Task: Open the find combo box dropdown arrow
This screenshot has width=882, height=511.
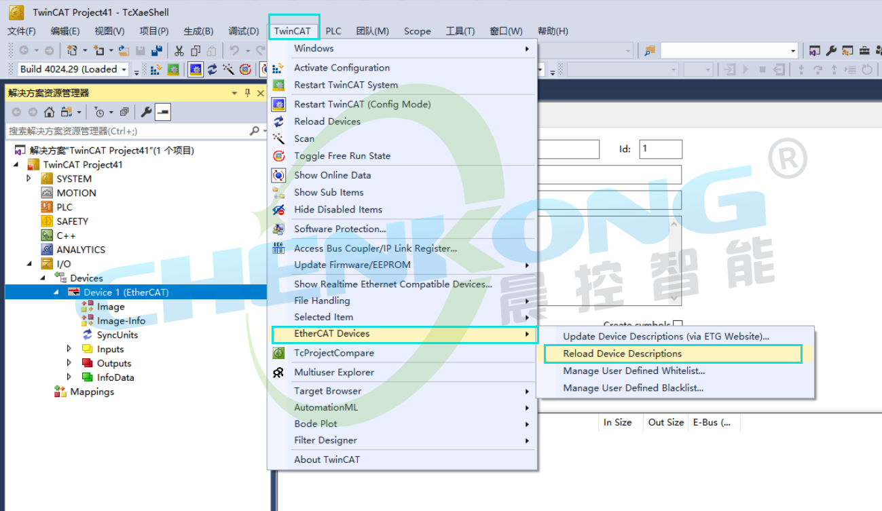Action: tap(792, 50)
